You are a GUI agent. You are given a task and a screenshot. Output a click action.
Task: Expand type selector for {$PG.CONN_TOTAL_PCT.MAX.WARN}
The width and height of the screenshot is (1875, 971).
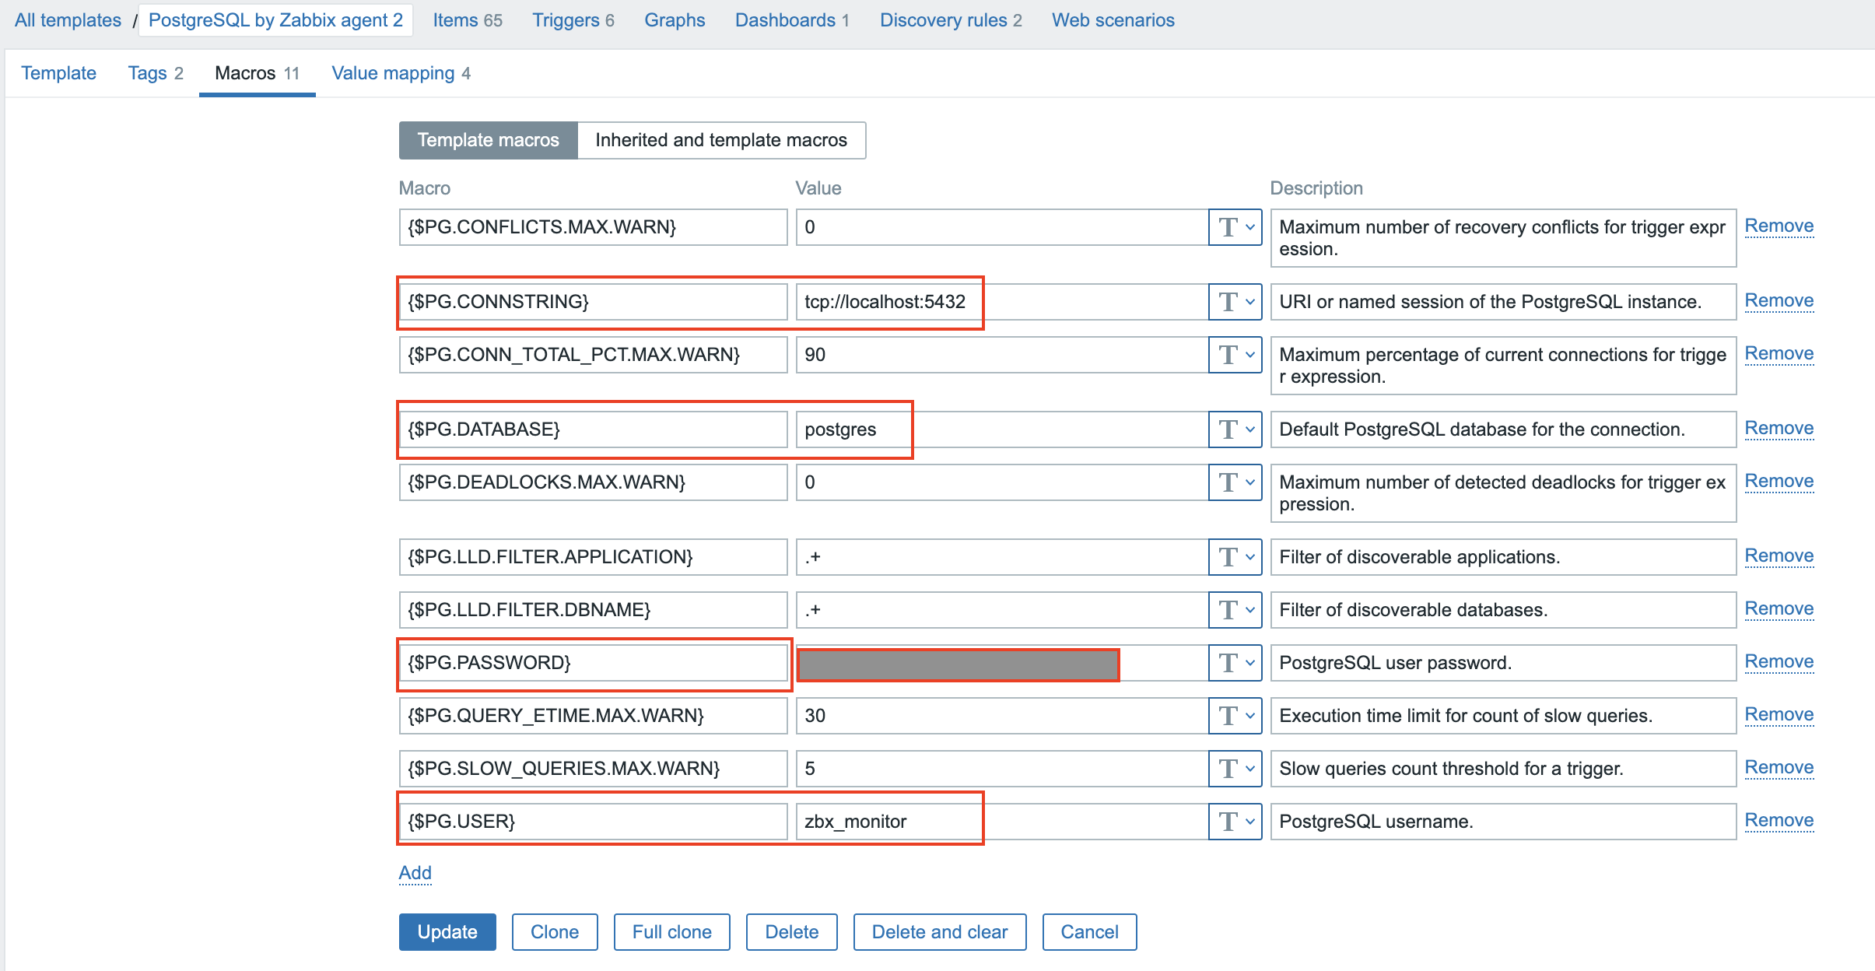[1235, 355]
